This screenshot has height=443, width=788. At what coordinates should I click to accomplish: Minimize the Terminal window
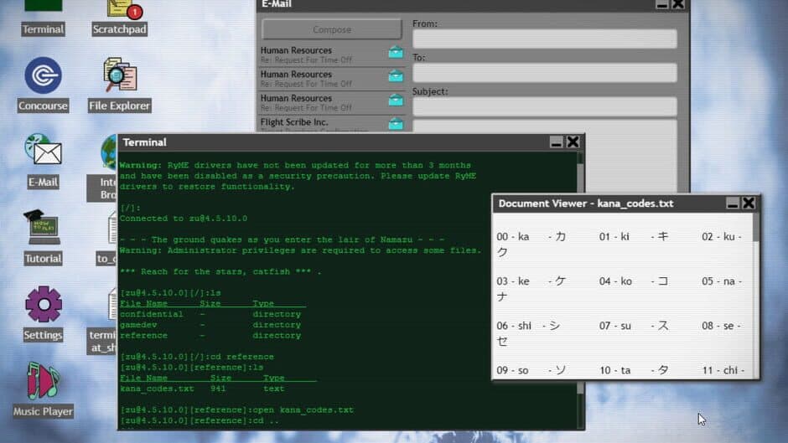557,142
